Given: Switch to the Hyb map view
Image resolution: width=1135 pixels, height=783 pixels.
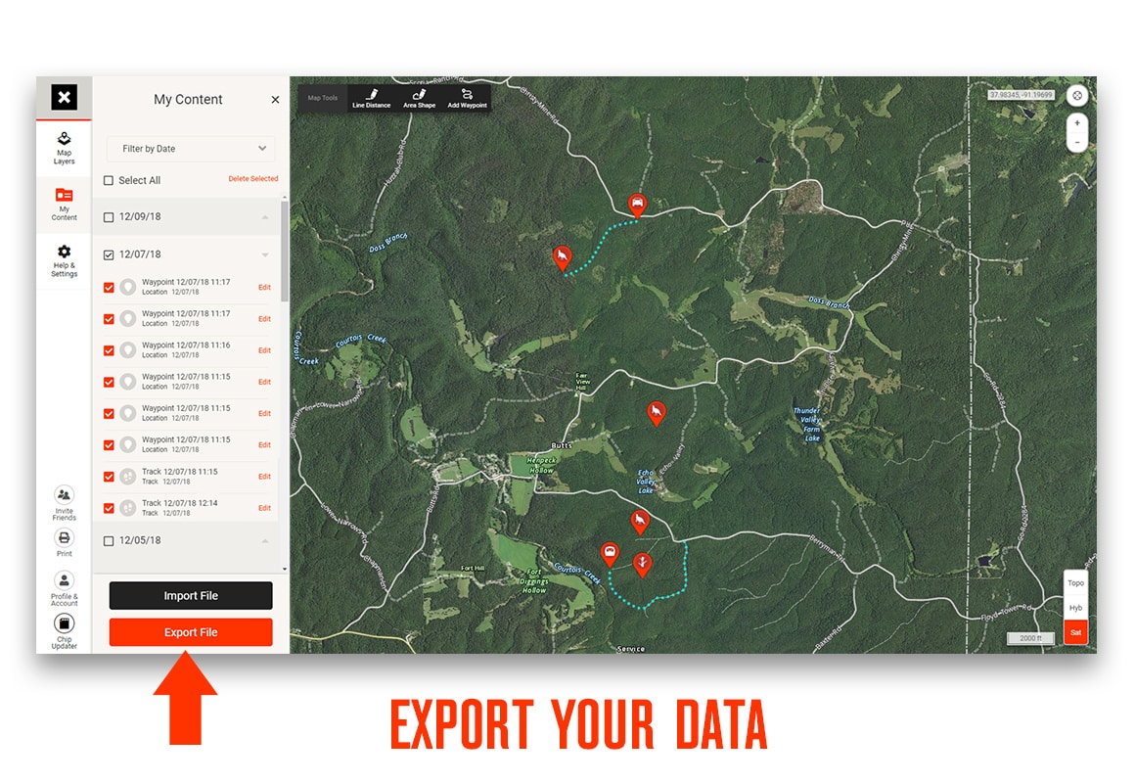Looking at the screenshot, I should [x=1075, y=608].
